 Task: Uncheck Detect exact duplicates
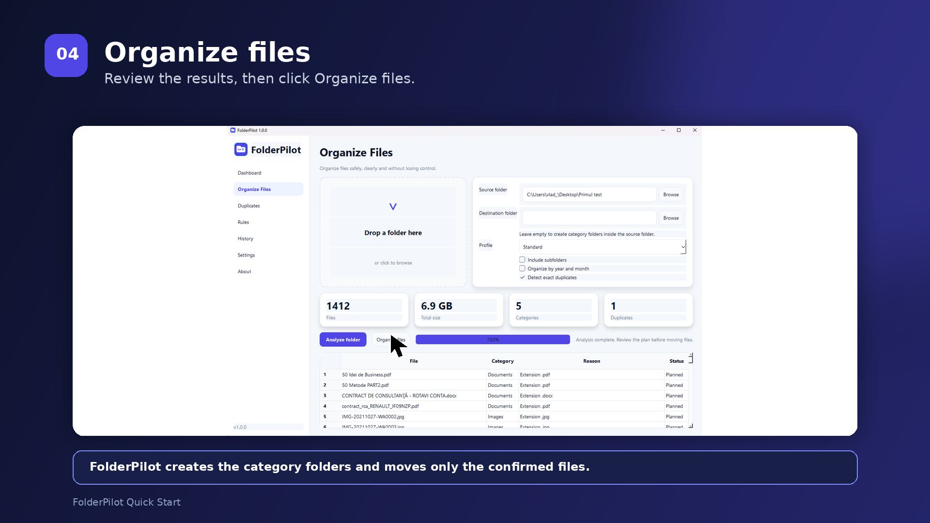[x=522, y=277]
